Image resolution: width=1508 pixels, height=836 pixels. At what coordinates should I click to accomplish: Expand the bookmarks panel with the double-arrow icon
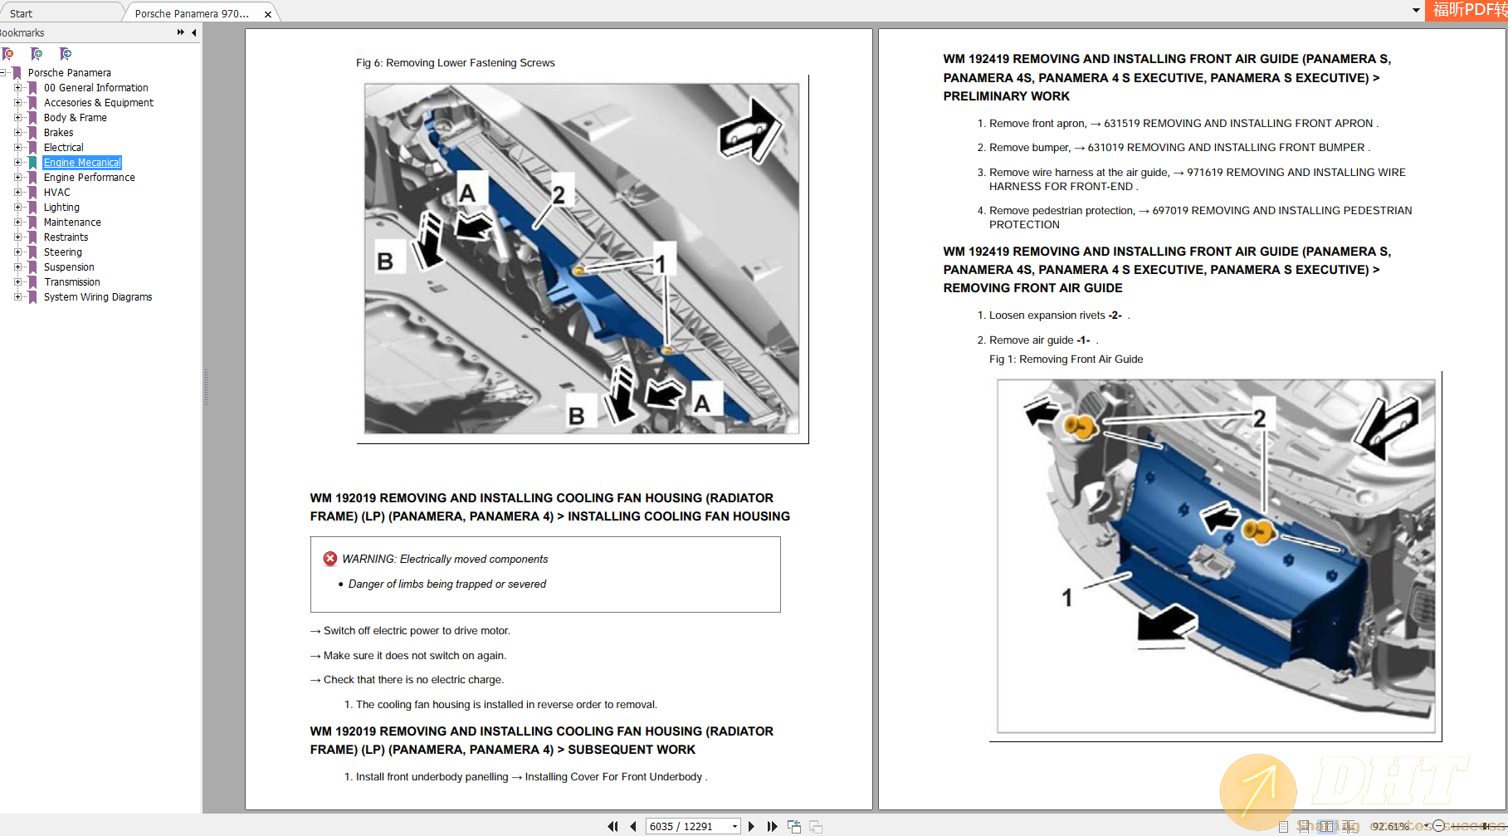point(180,32)
